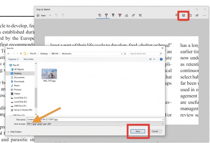Select the Highlighter tool
This screenshot has width=210, height=143.
click(120, 15)
